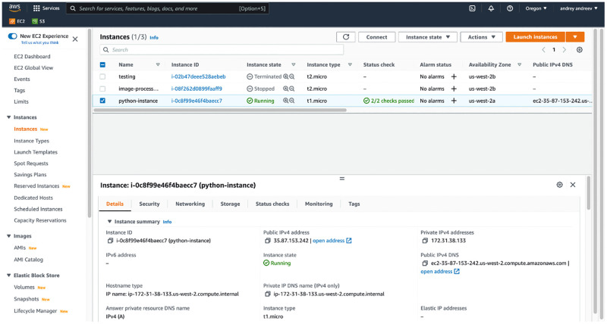
Task: Switch to the Networking tab
Action: [x=190, y=204]
